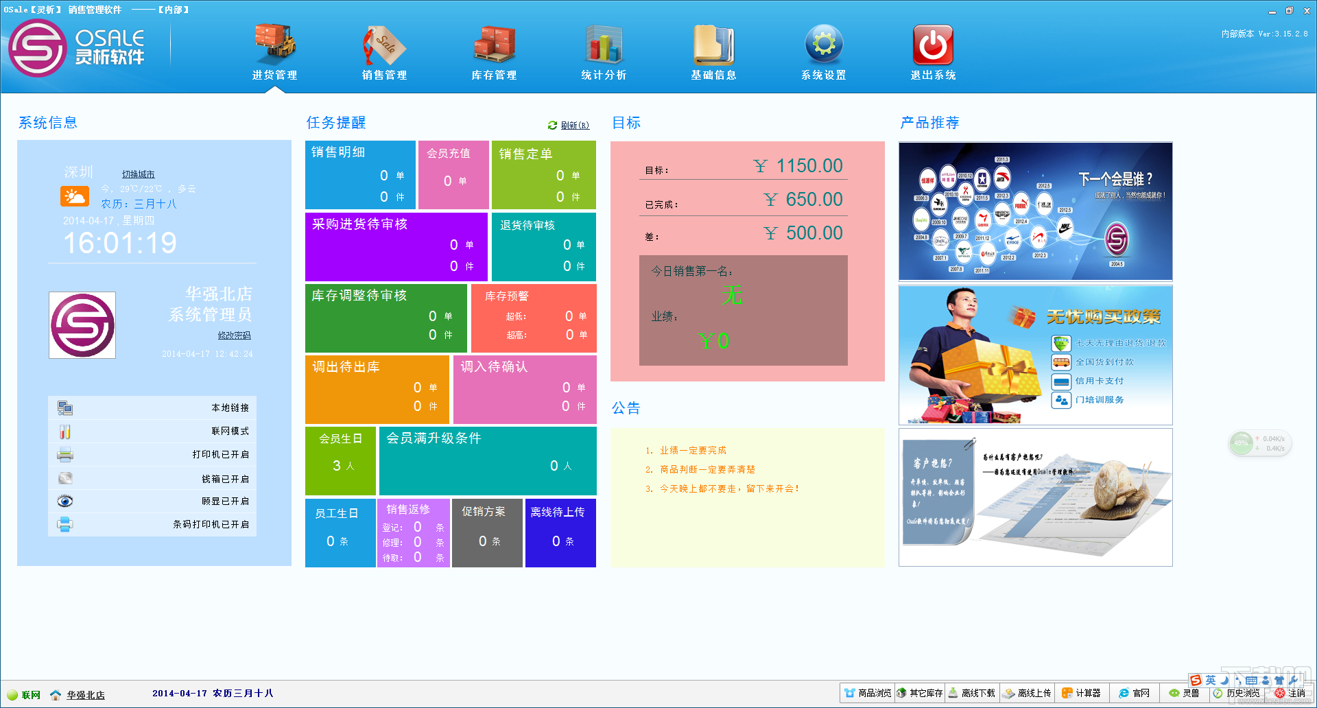This screenshot has width=1317, height=708.
Task: Click 切换城市 to change city
Action: 139,174
